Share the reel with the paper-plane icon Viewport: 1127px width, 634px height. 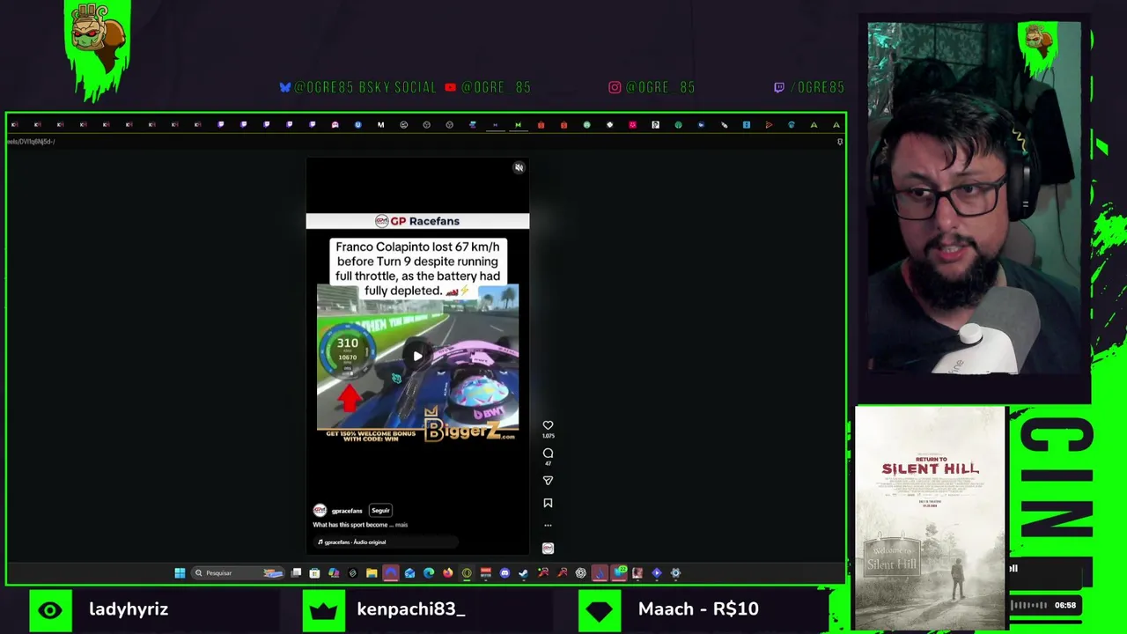(548, 481)
